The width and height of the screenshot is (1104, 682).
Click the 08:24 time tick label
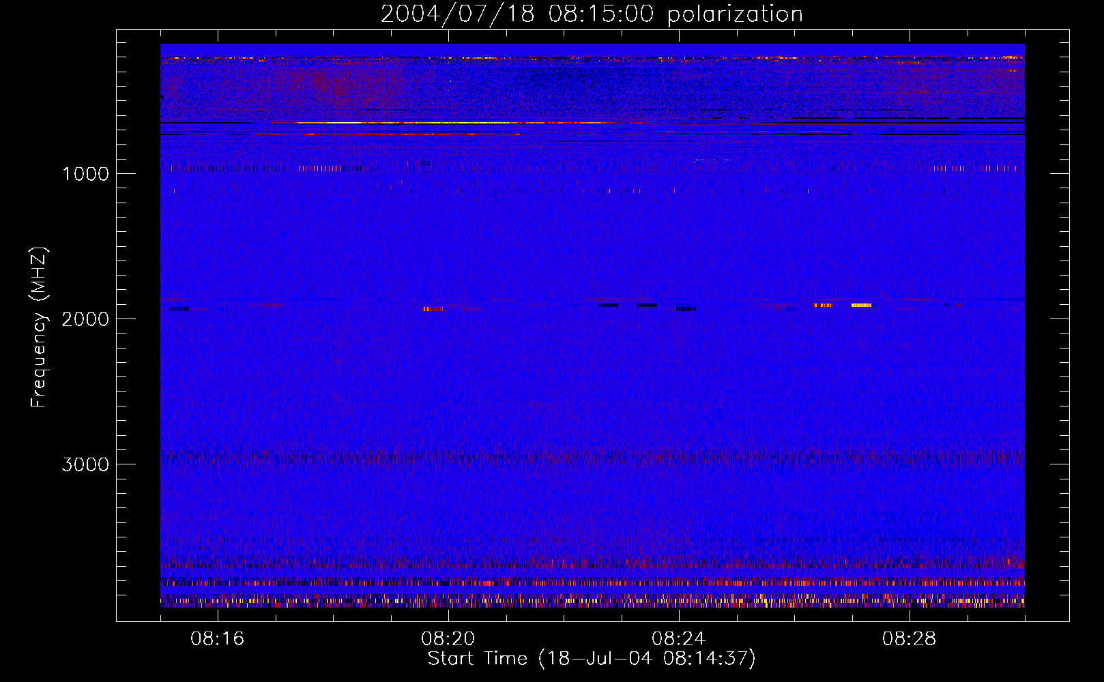click(679, 639)
